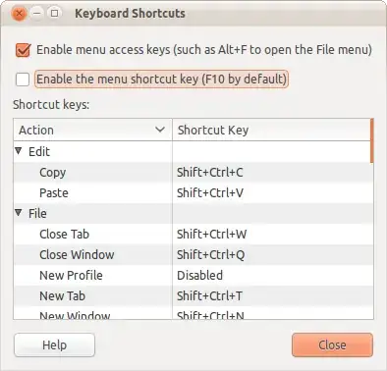Minimize the Keyboard Shortcuts window
This screenshot has height=371, width=387.
pyautogui.click(x=37, y=14)
